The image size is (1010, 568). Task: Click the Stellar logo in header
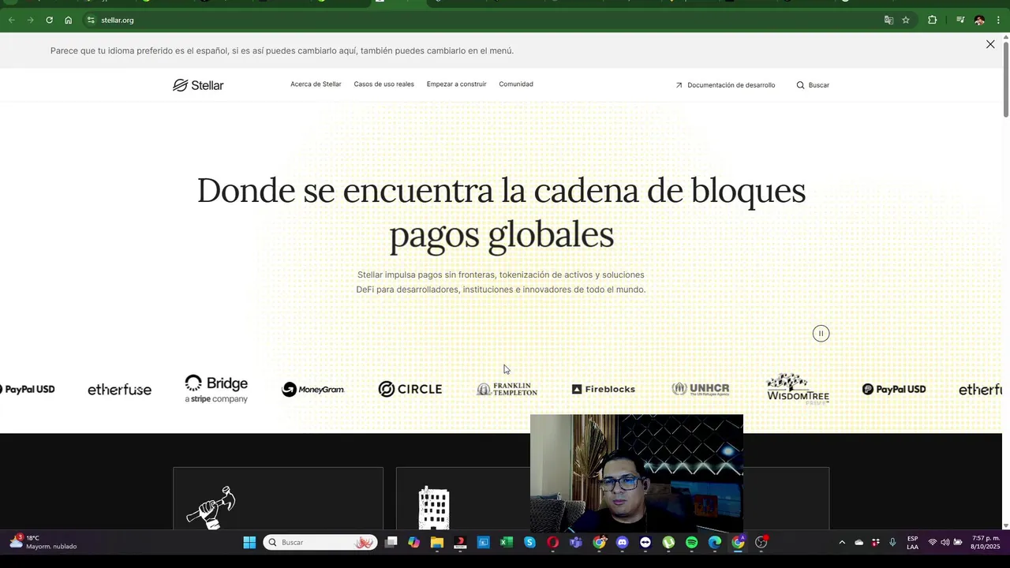(198, 85)
